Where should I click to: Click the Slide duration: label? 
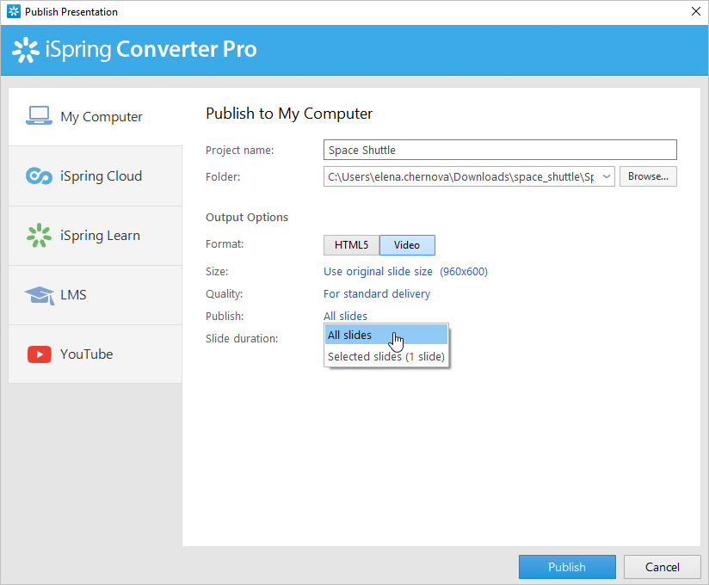[x=242, y=339]
